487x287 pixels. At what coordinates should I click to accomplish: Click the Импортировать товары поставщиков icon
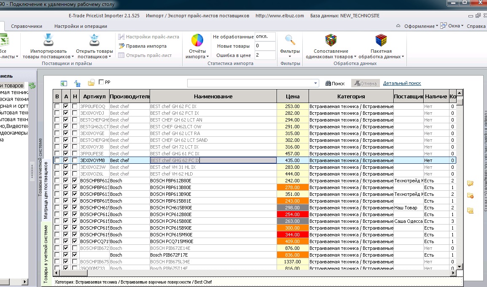tap(48, 40)
